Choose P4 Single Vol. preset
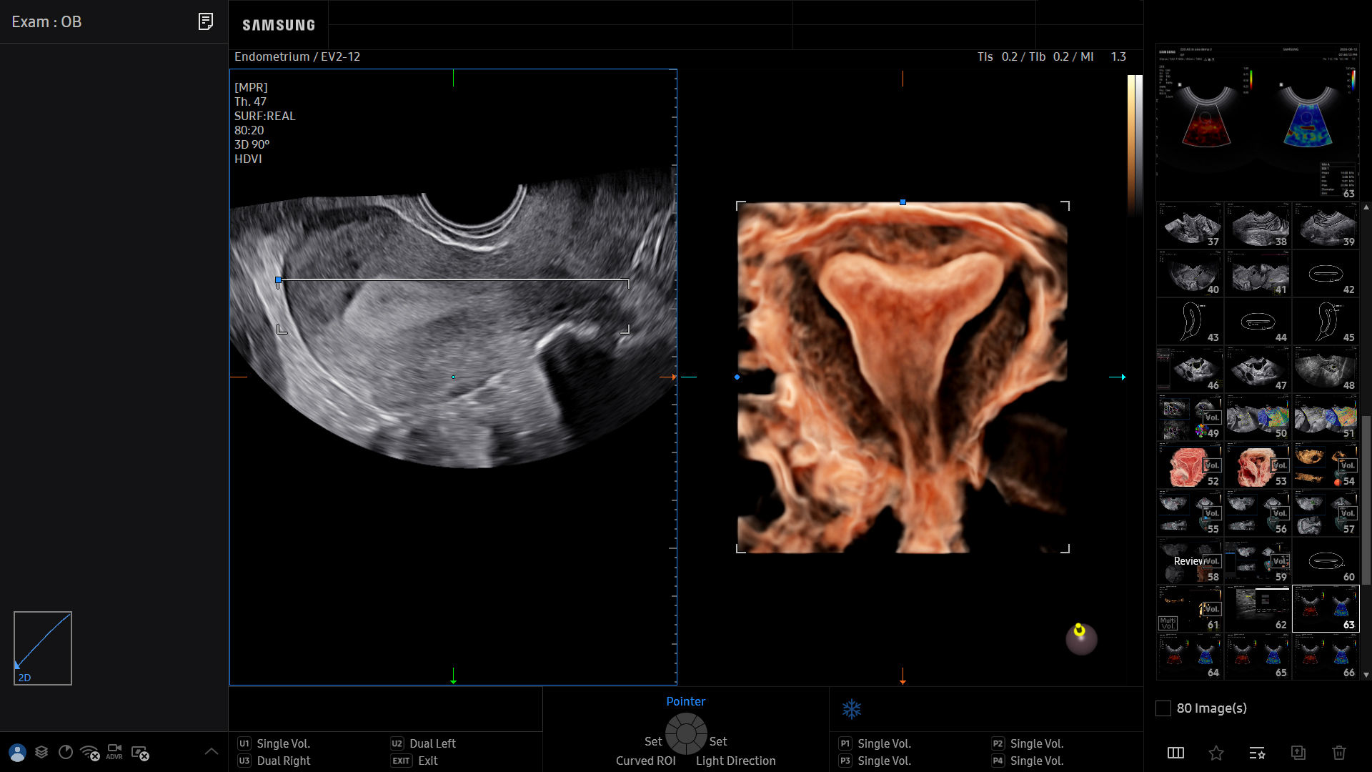The height and width of the screenshot is (772, 1372). (x=1028, y=761)
